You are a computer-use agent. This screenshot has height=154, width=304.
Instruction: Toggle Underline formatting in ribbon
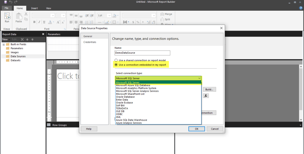(x=44, y=22)
